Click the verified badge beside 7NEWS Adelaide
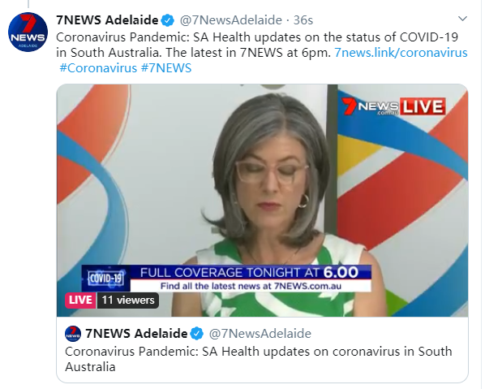This screenshot has width=485, height=389. [x=168, y=20]
